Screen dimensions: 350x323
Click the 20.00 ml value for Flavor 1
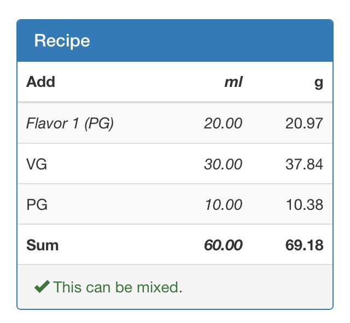(x=223, y=124)
